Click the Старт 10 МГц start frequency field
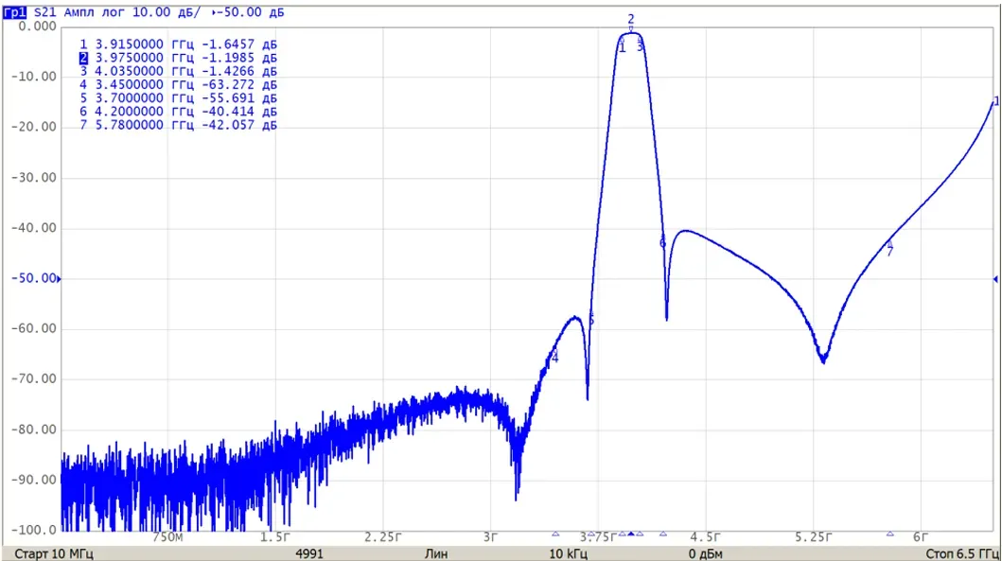Image resolution: width=1002 pixels, height=561 pixels. 54,554
